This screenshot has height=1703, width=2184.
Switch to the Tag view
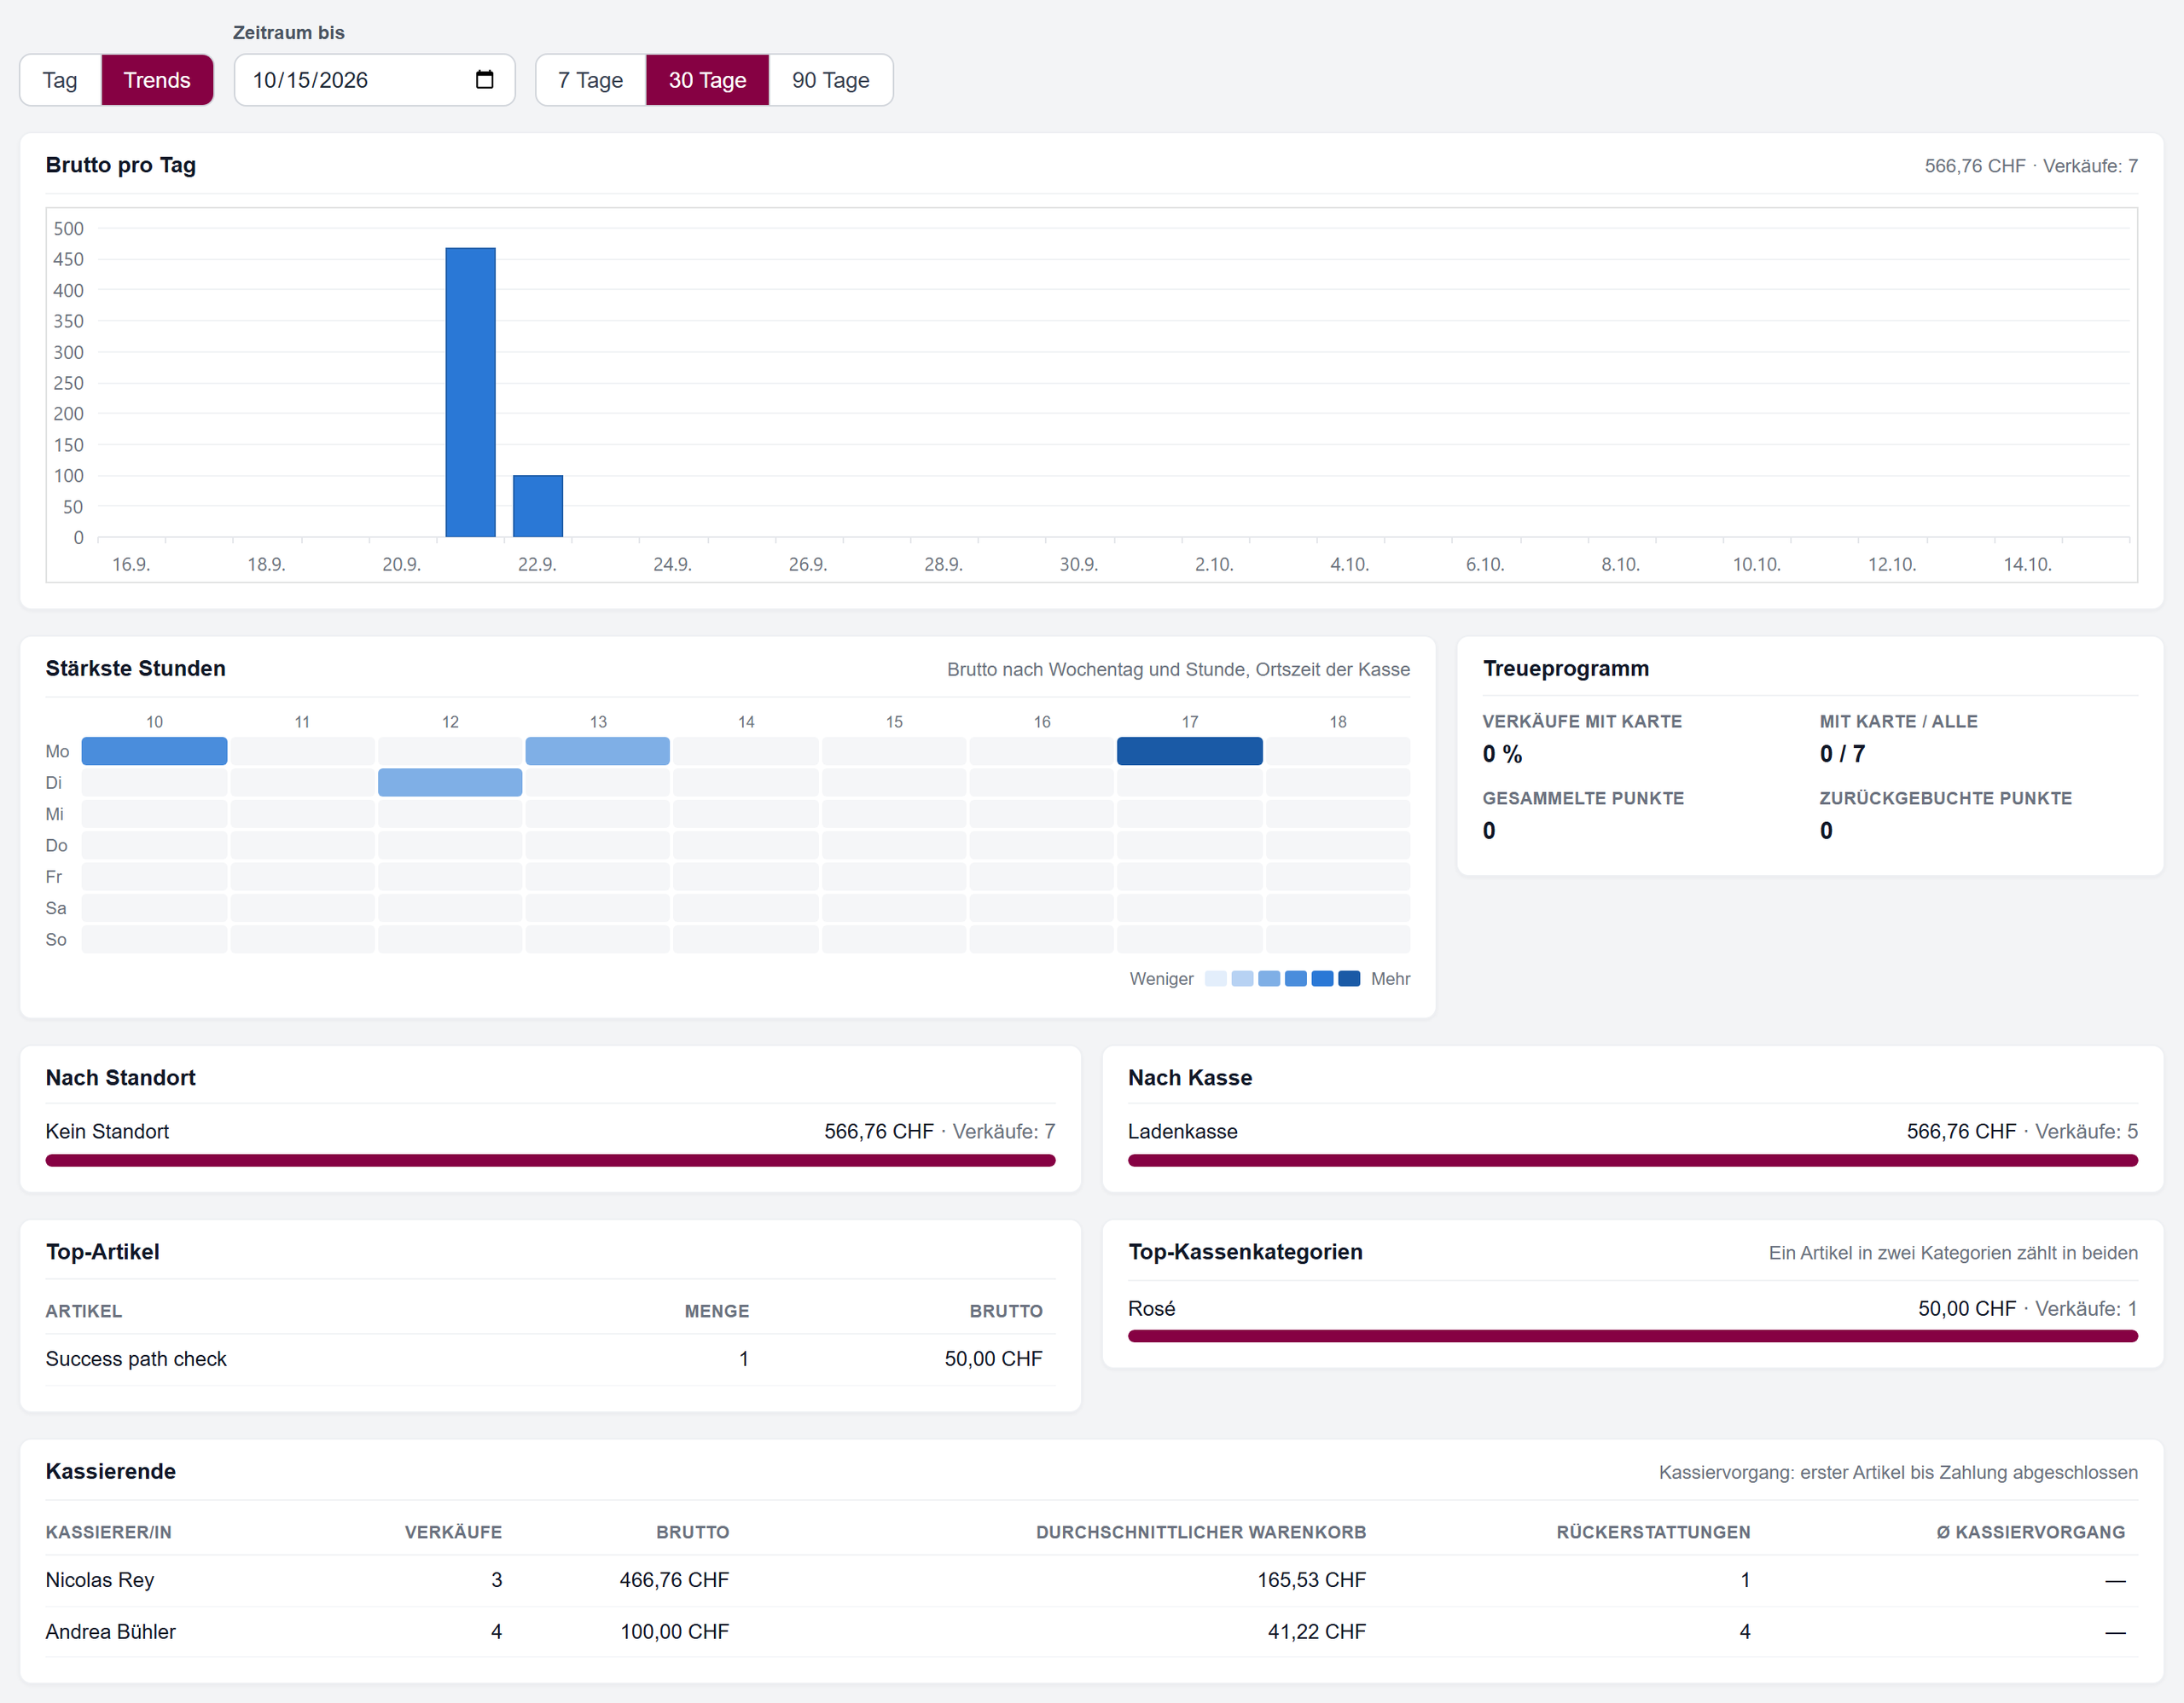coord(60,80)
